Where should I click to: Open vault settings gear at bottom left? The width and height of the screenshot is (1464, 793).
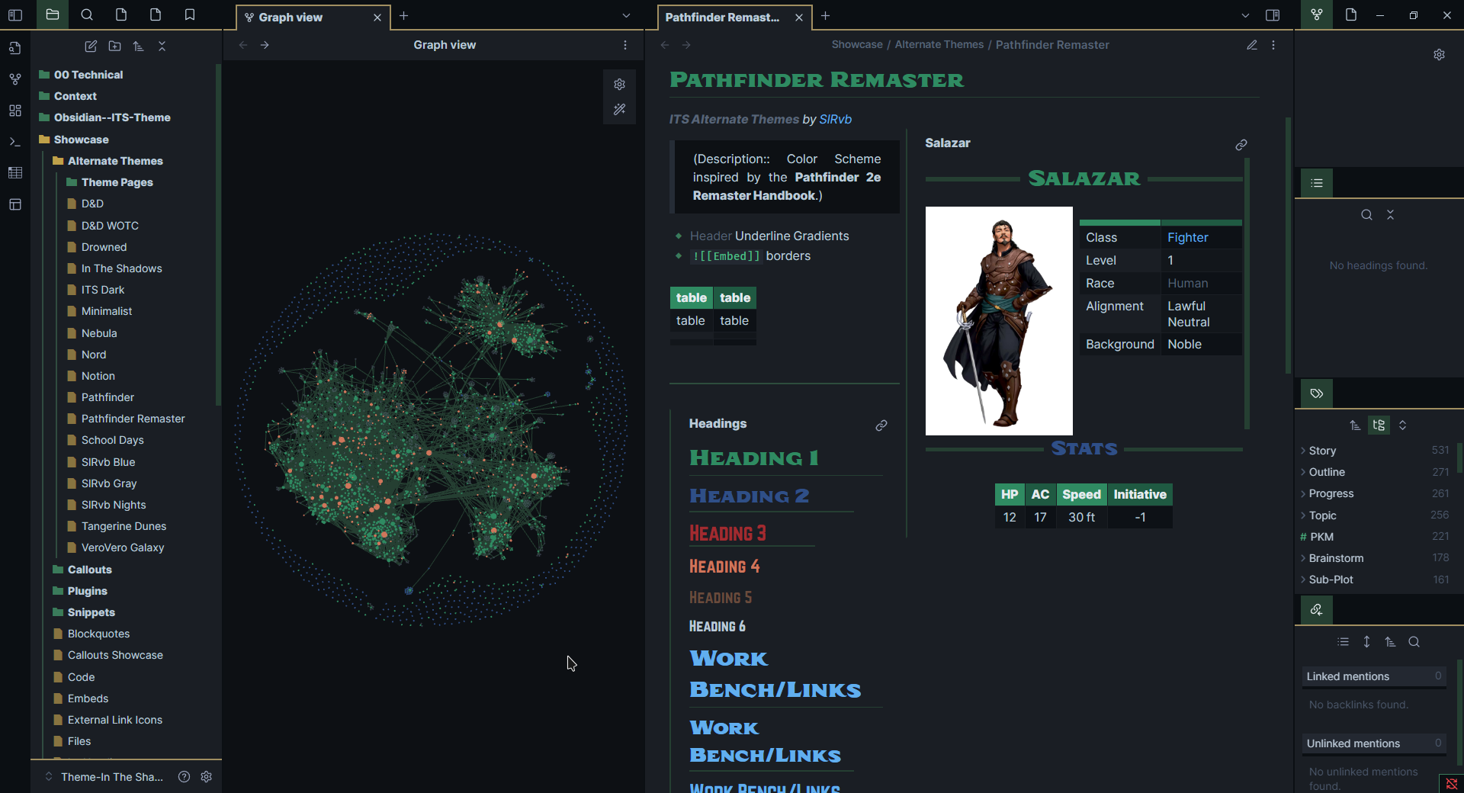(206, 777)
